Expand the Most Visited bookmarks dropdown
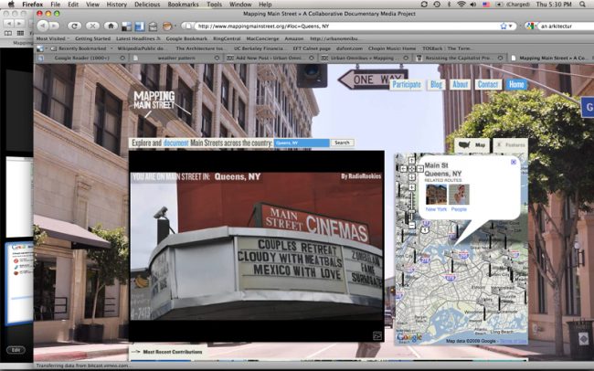Screen dimensions: 594x371 point(52,38)
